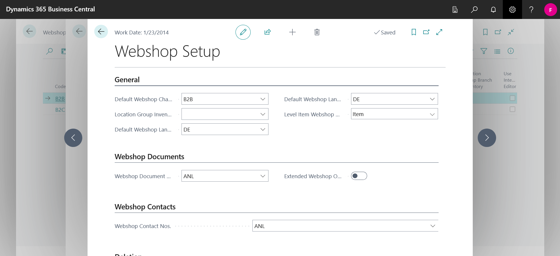This screenshot has width=560, height=256.
Task: Click leftmost background page back arrow
Action: pyautogui.click(x=29, y=31)
